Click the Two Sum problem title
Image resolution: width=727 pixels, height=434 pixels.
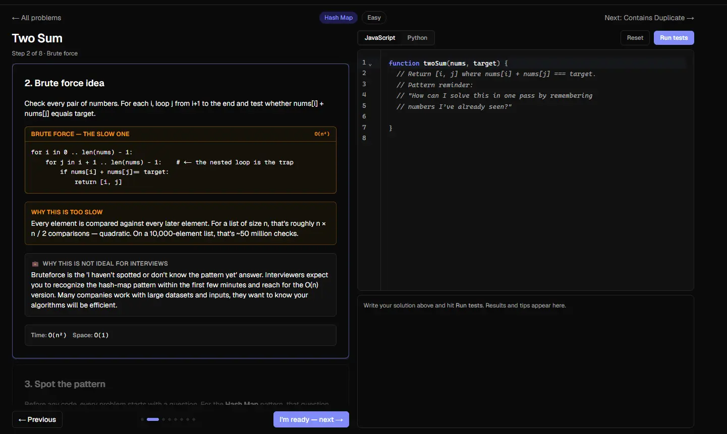[x=37, y=38]
